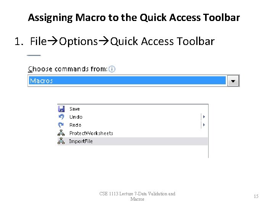
Task: Click the ProtectWorksheets macro icon
Action: coord(61,133)
